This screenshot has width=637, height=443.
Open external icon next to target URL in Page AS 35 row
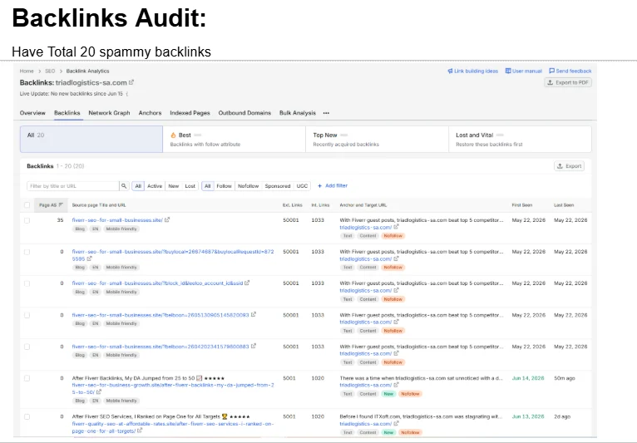(396, 228)
